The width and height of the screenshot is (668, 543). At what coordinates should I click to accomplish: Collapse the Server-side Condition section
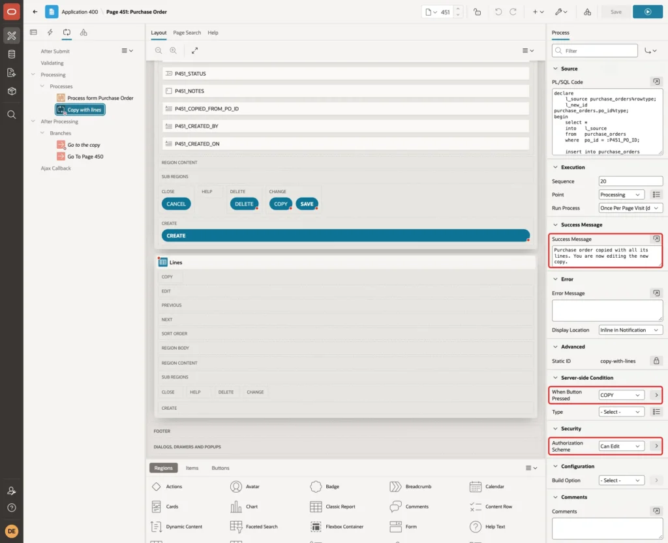pos(555,378)
